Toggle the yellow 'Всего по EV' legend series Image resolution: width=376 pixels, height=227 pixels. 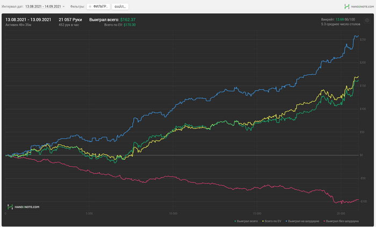point(272,221)
